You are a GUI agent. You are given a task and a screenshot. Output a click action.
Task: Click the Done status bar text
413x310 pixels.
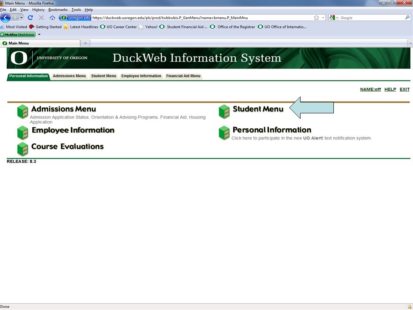click(x=5, y=307)
